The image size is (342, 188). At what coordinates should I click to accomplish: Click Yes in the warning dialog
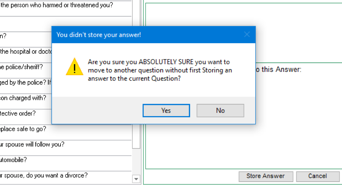click(x=166, y=111)
